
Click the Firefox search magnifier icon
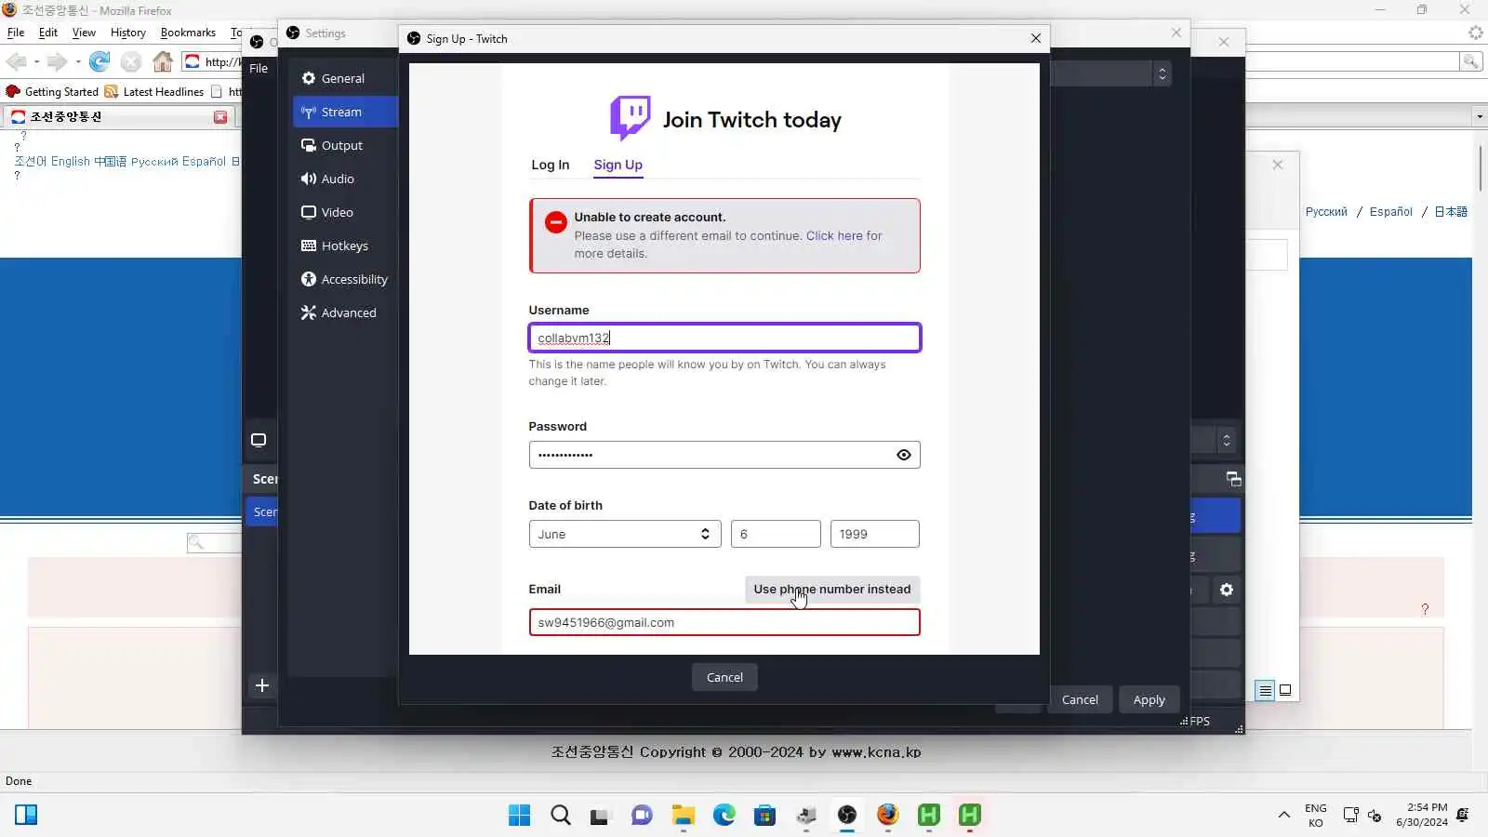coord(1471,61)
